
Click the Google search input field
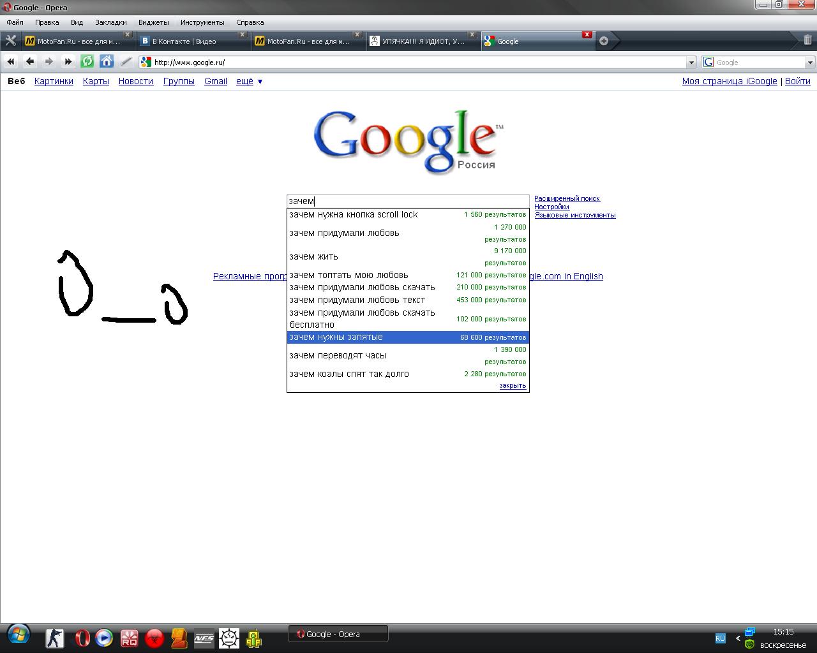coord(408,201)
